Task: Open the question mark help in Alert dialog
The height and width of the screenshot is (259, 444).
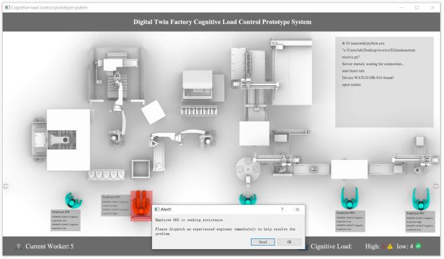Action: pos(282,209)
